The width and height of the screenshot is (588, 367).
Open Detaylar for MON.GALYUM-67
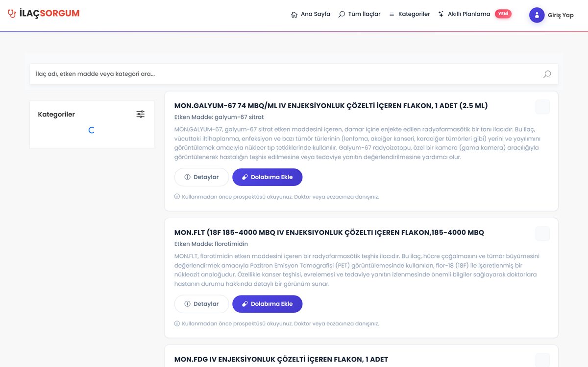(201, 177)
